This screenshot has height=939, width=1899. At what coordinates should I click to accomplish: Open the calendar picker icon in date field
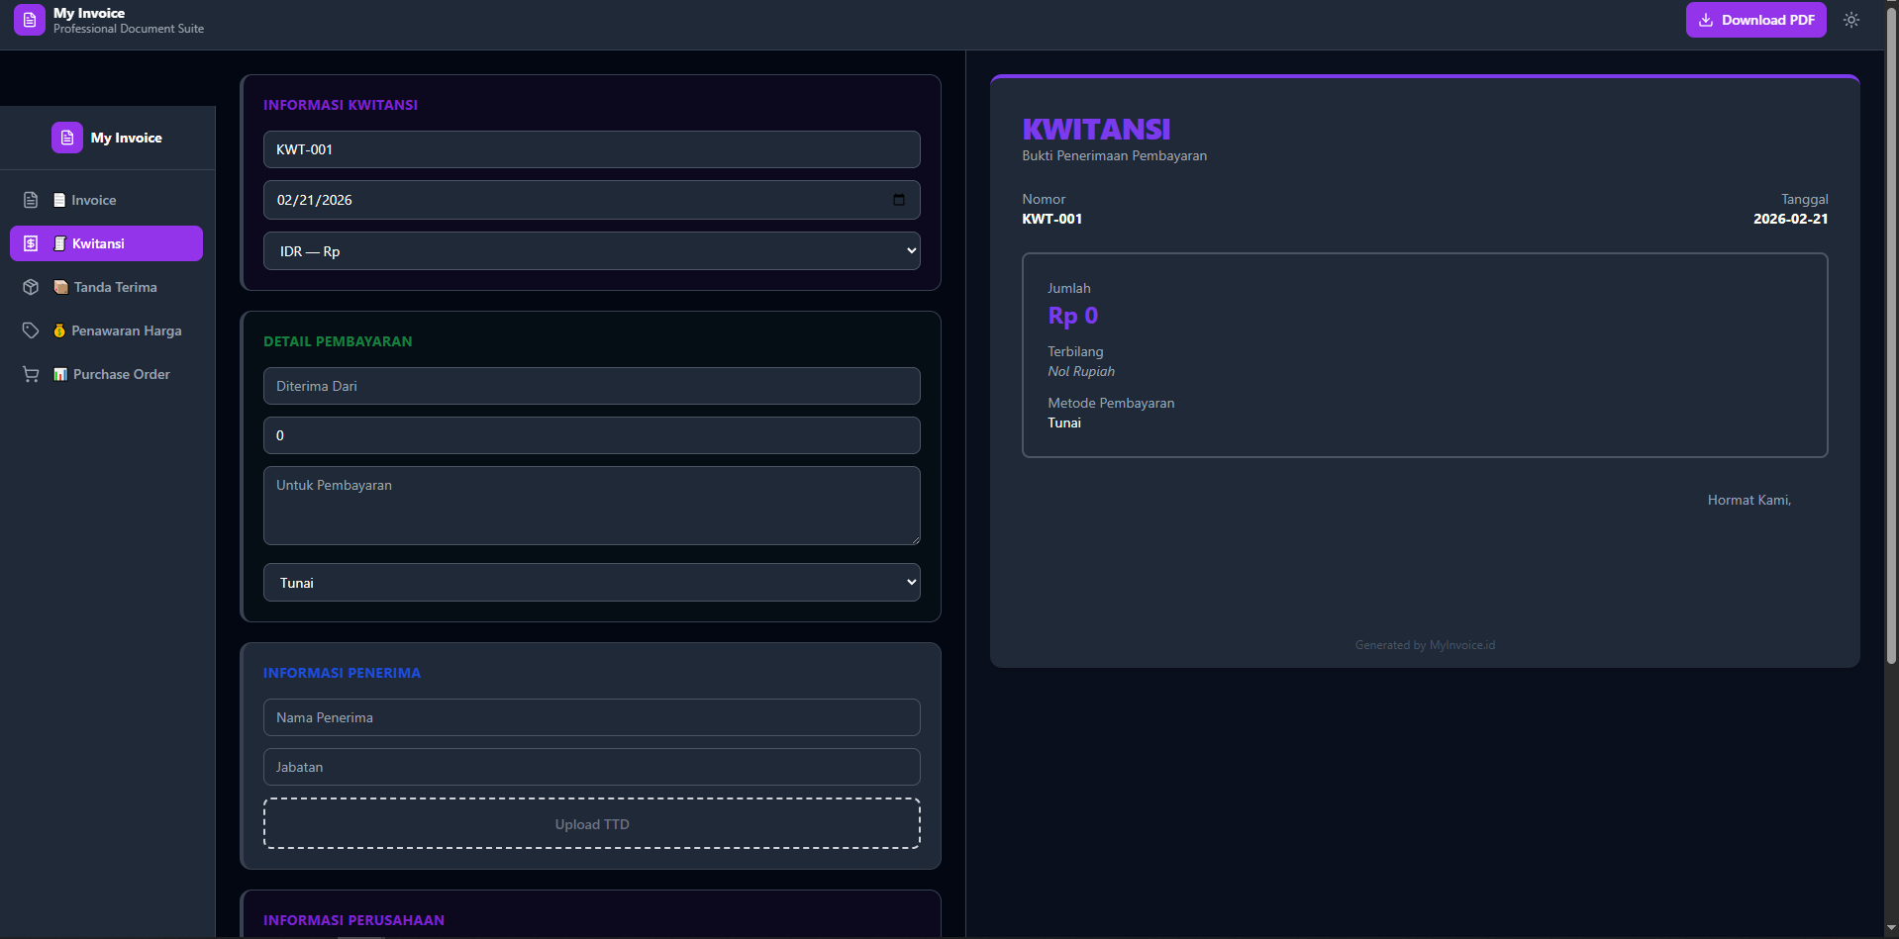pos(899,200)
